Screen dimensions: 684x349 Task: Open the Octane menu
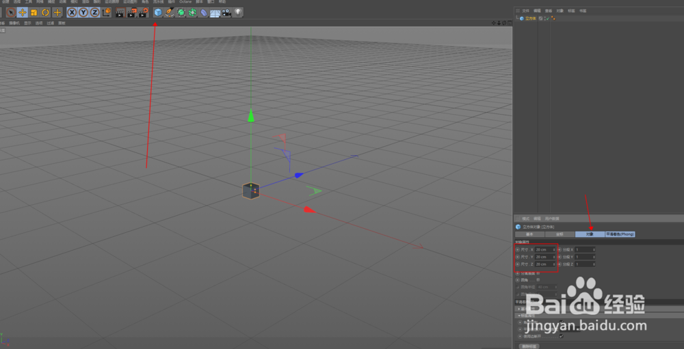click(185, 2)
